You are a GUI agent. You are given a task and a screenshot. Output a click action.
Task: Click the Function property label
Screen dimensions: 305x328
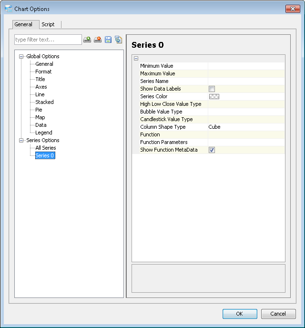coord(150,135)
